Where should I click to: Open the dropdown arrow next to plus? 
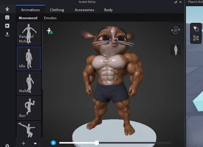35,143
